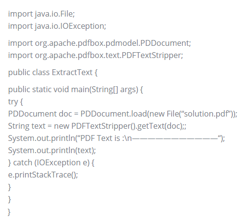
Task: Click the 'String text = new PDFTextStripper' line
Action: coord(97,126)
